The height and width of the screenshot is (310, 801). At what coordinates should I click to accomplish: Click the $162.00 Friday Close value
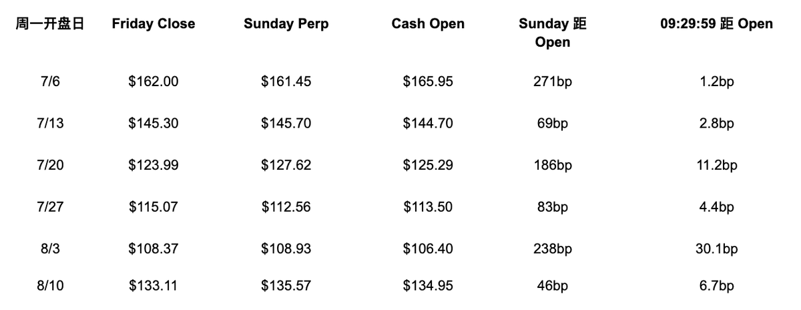coord(154,82)
